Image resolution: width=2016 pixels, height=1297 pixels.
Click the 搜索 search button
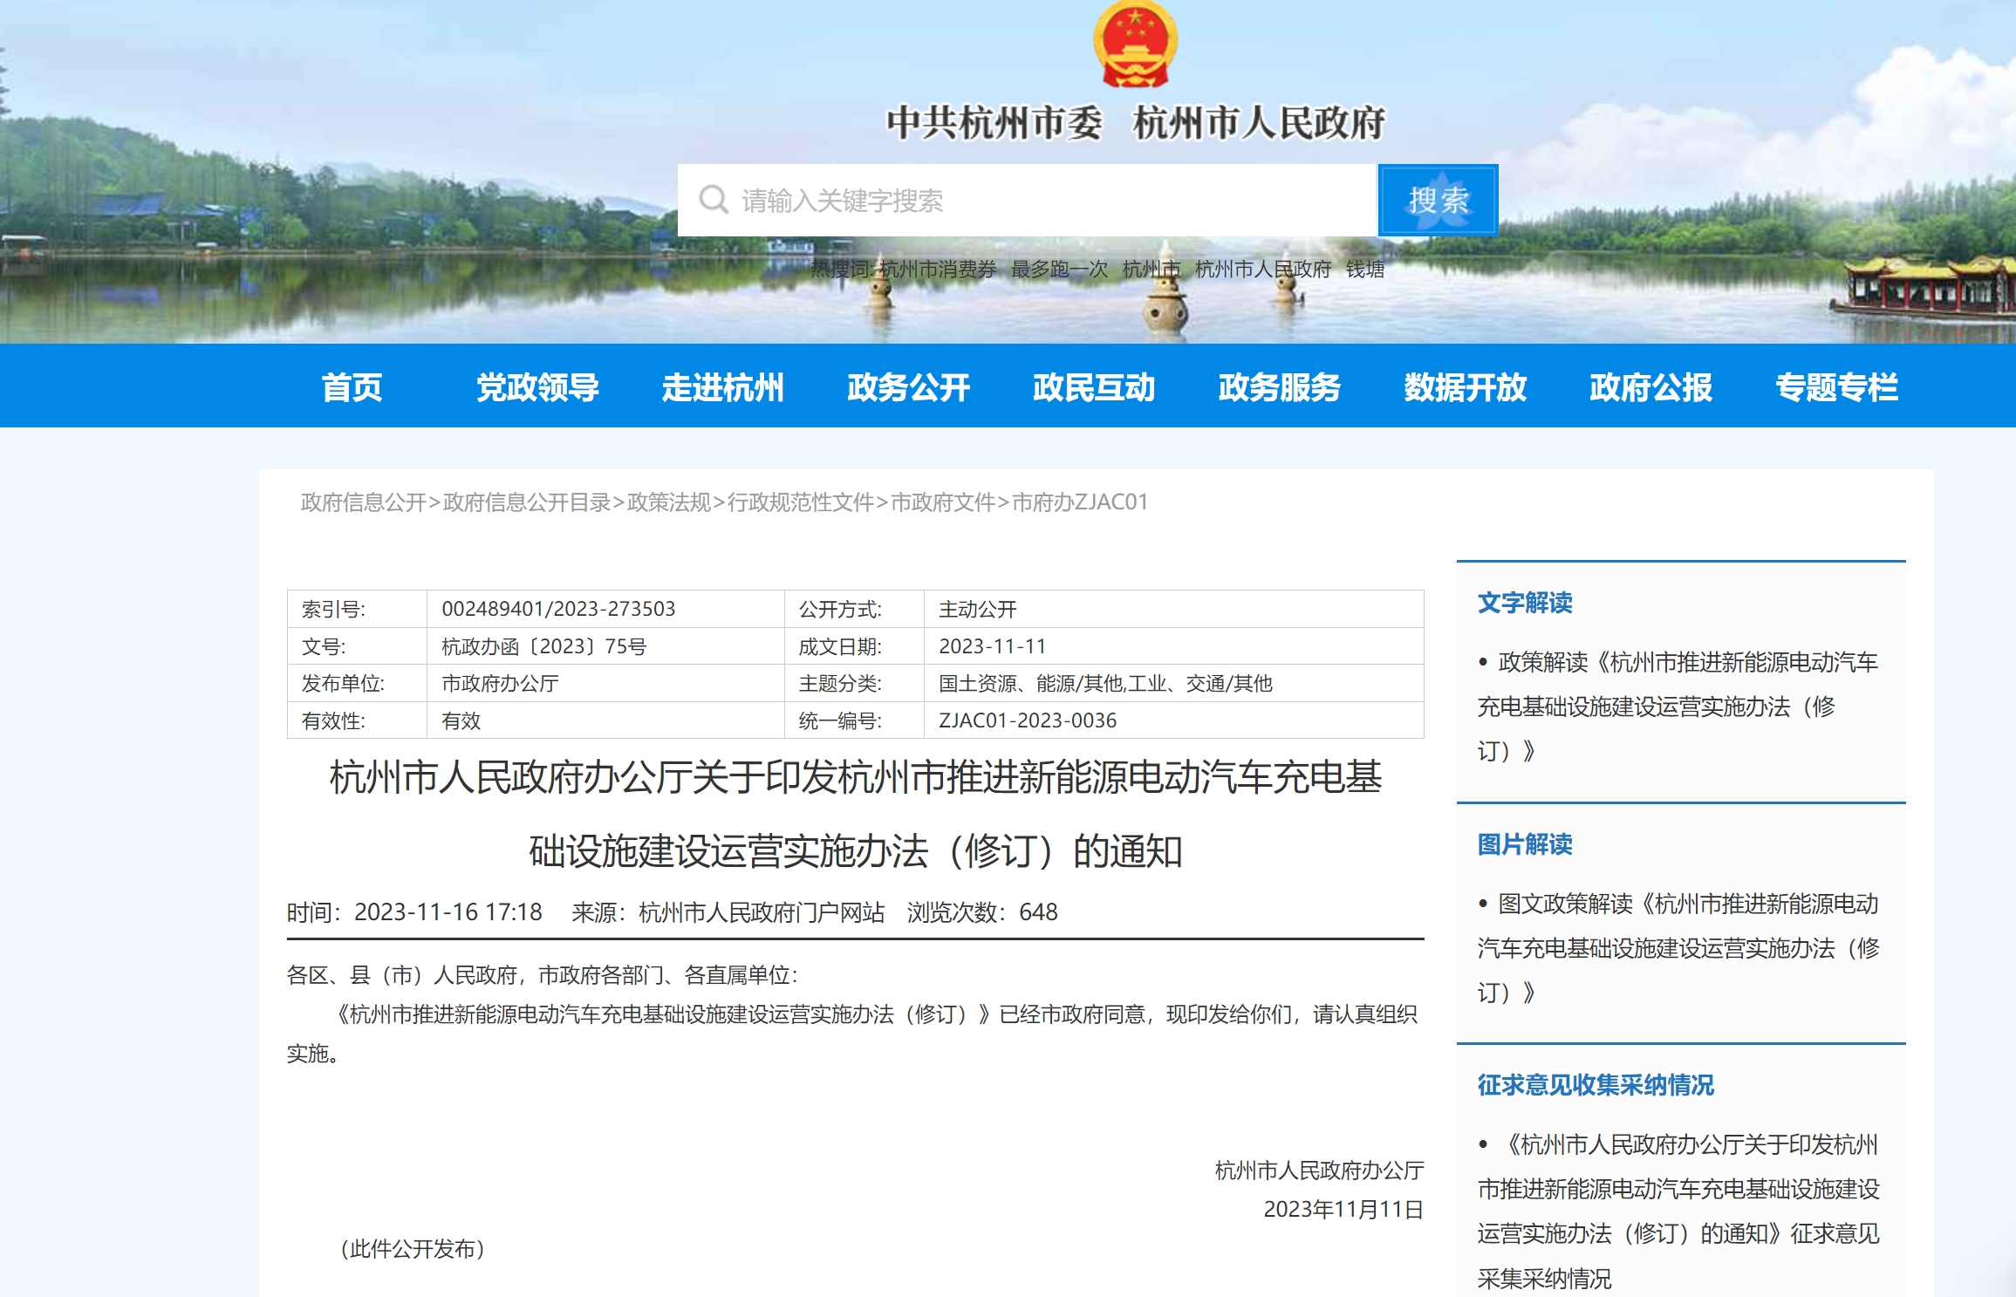tap(1438, 200)
